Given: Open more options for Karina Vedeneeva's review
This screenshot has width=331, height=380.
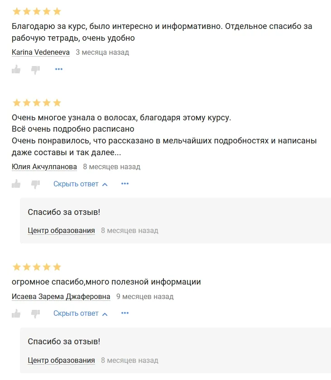Looking at the screenshot, I should click(59, 69).
